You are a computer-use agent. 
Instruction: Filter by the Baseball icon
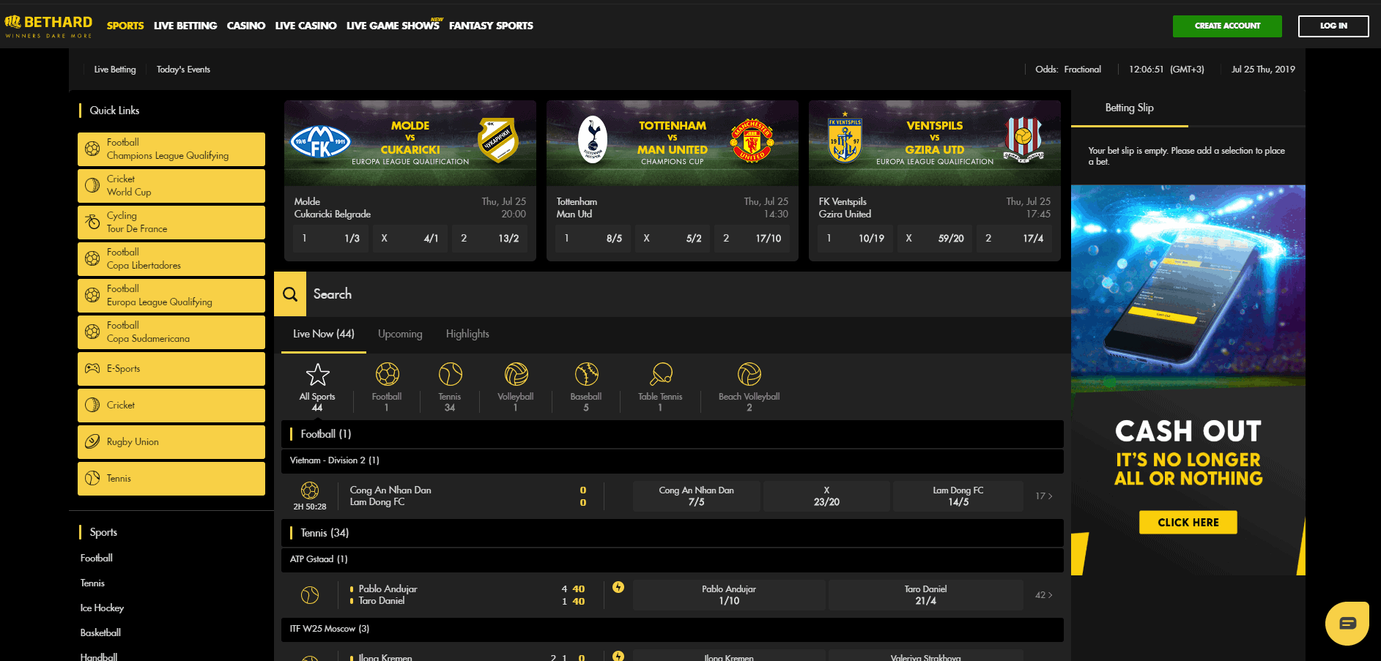(586, 374)
